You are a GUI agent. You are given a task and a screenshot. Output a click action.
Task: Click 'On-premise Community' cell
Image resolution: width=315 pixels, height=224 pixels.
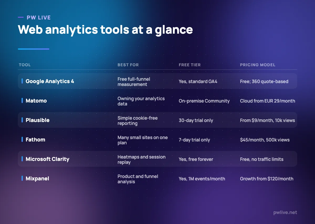204,101
